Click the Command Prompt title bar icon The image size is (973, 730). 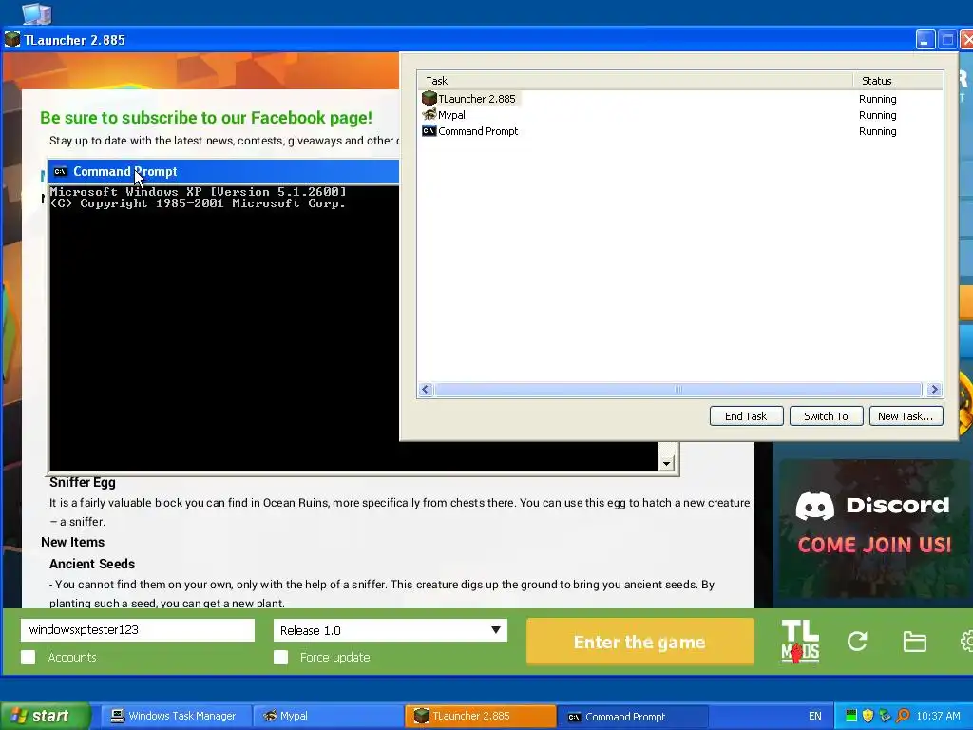(x=60, y=172)
